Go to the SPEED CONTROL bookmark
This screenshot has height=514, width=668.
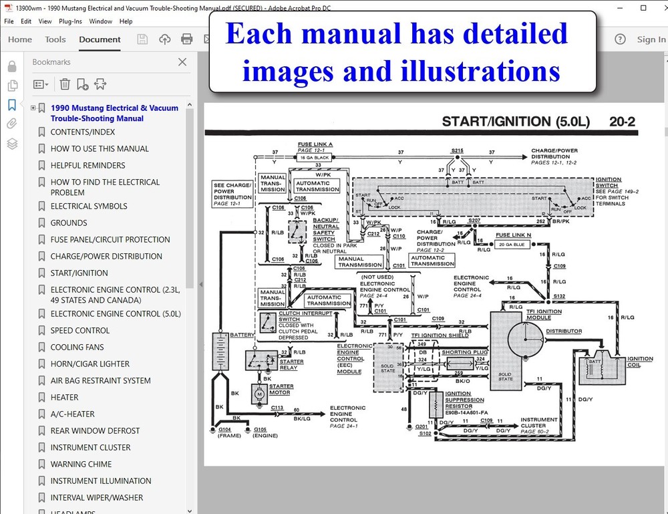point(80,330)
